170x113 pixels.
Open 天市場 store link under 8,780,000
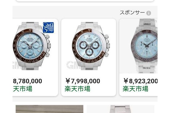23,89
